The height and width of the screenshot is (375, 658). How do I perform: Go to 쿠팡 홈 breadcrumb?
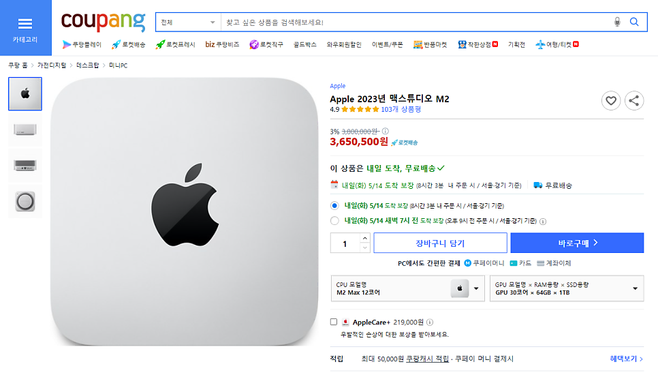(x=18, y=65)
